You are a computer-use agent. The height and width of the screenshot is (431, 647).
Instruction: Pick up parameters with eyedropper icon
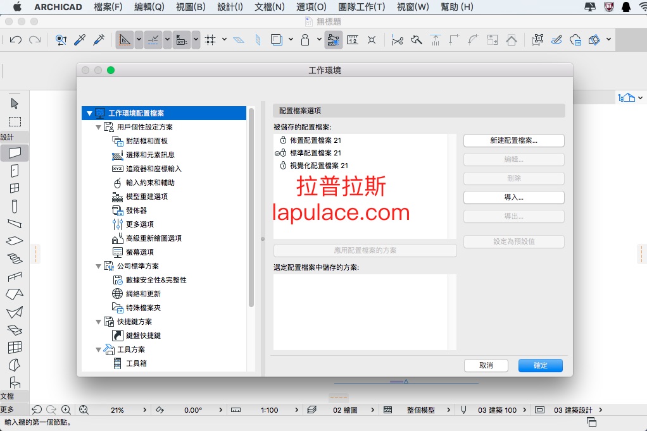[x=80, y=40]
